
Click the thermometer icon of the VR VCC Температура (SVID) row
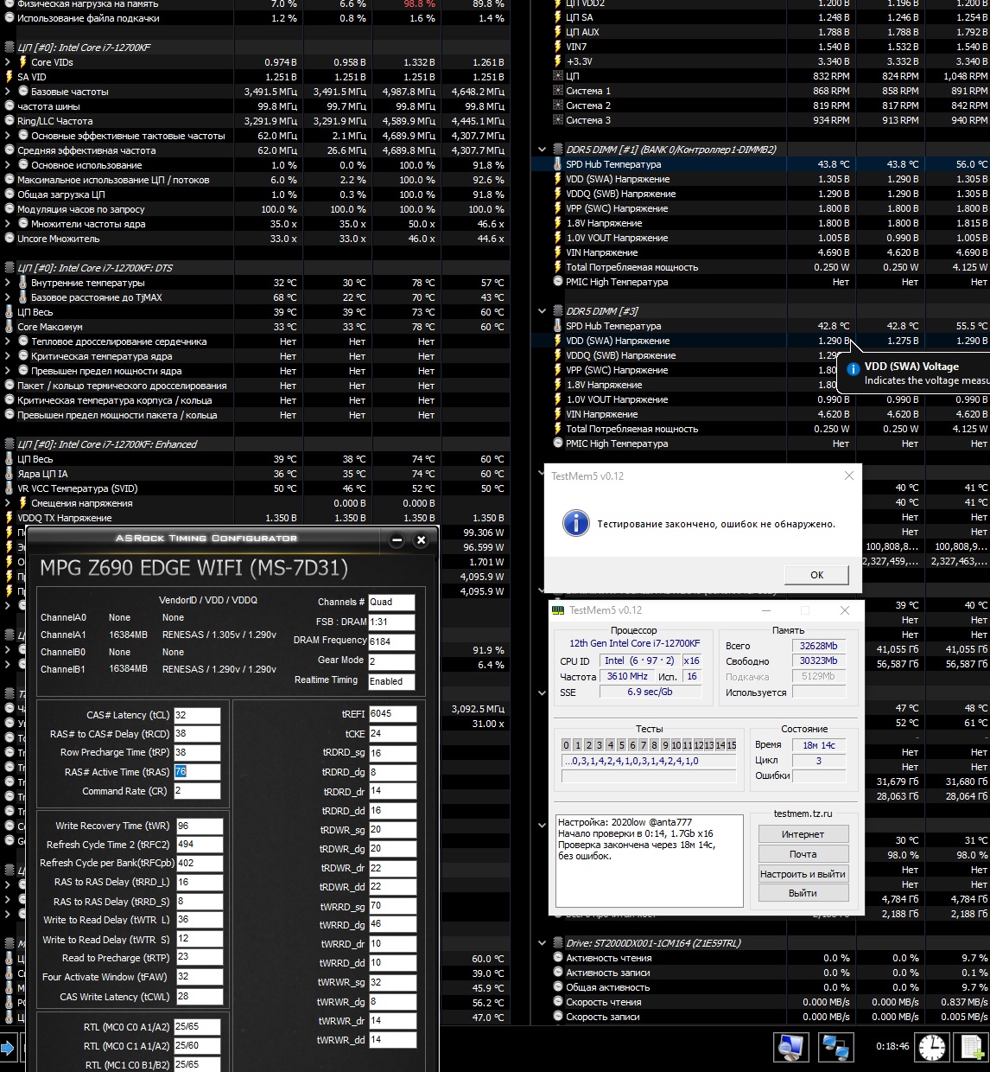(10, 488)
